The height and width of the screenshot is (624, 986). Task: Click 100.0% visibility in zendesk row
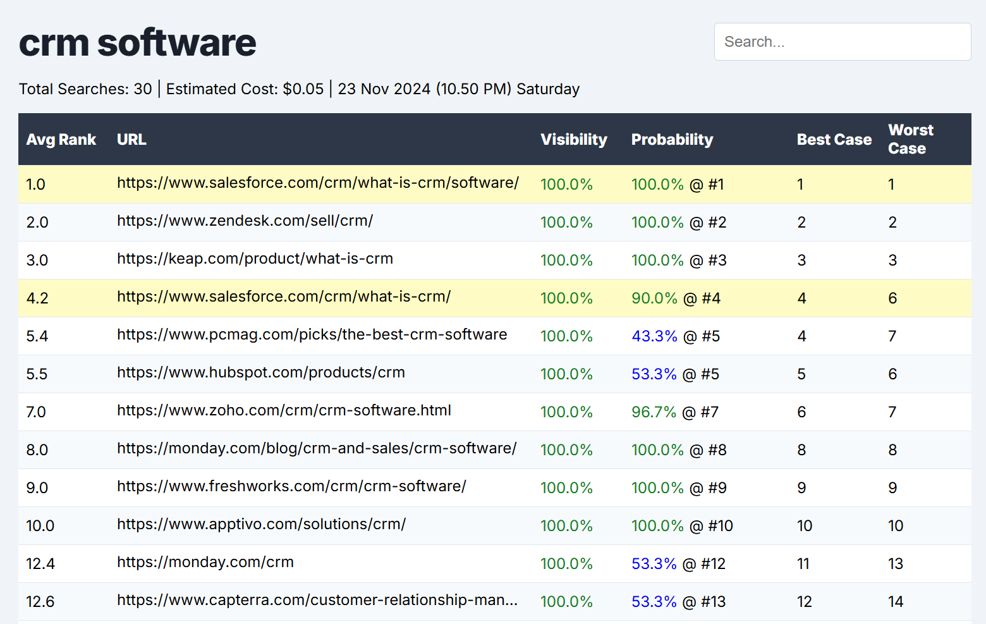pos(566,223)
